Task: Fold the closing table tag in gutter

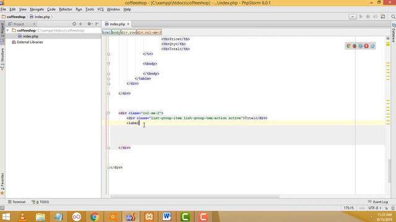Action: point(108,78)
